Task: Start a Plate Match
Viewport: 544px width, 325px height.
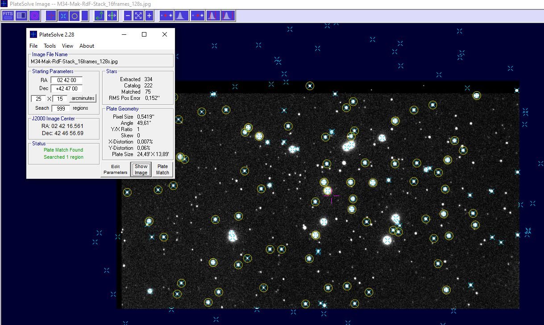Action: pos(162,169)
